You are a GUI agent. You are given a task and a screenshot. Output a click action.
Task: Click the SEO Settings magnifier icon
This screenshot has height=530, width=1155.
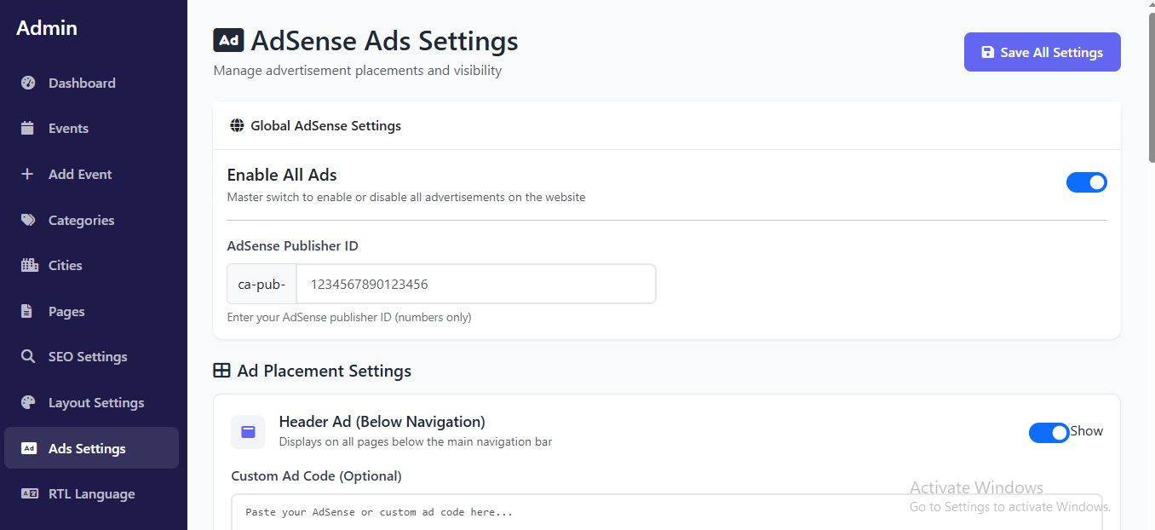click(28, 357)
